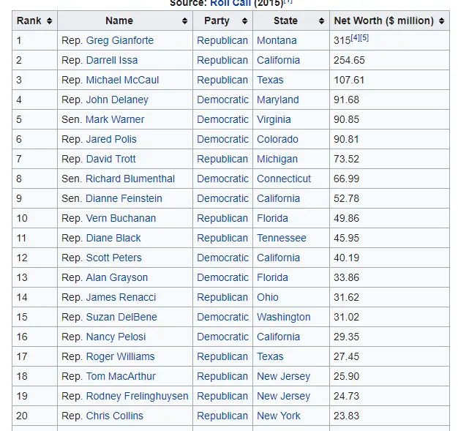Open Darrell Issa's article
This screenshot has width=458, height=431.
[112, 60]
